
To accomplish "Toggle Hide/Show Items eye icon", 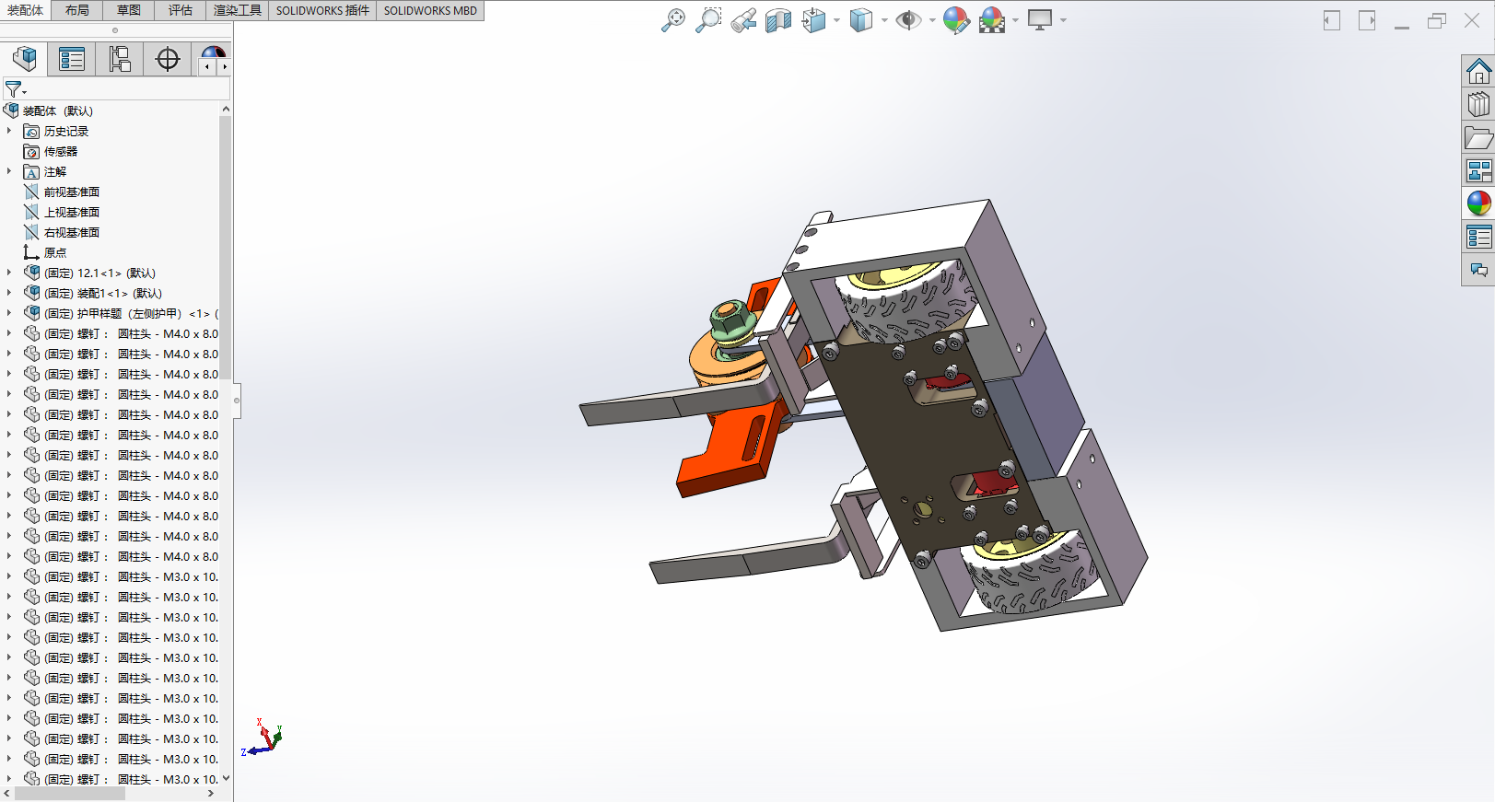I will point(908,20).
